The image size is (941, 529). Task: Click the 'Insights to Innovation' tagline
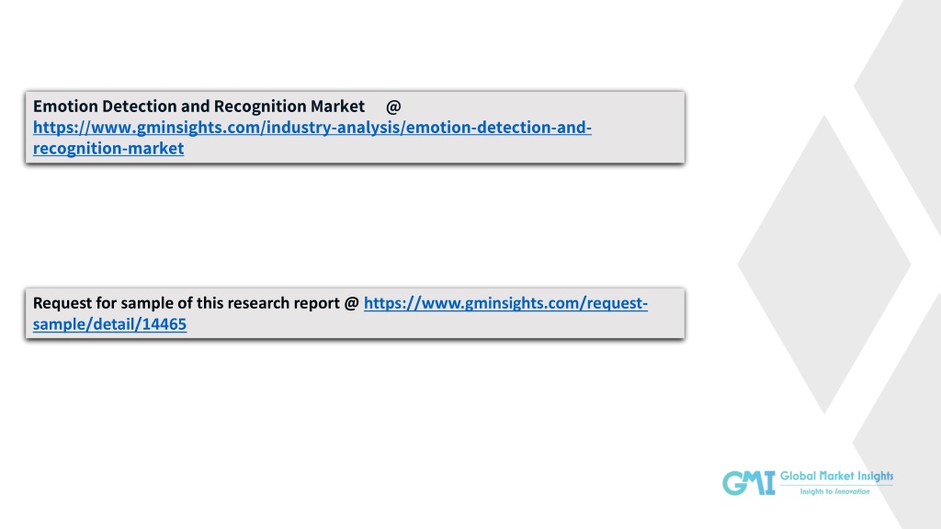click(x=834, y=492)
